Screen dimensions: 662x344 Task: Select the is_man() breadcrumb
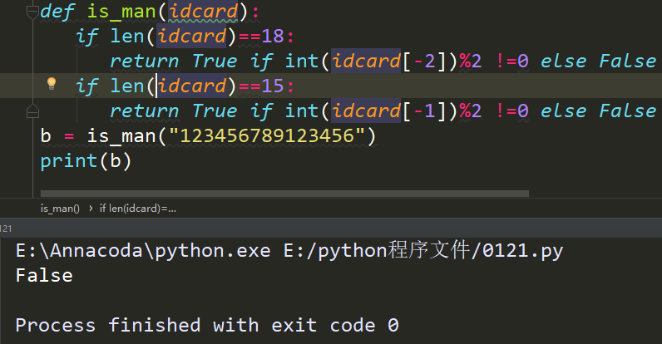pyautogui.click(x=60, y=209)
